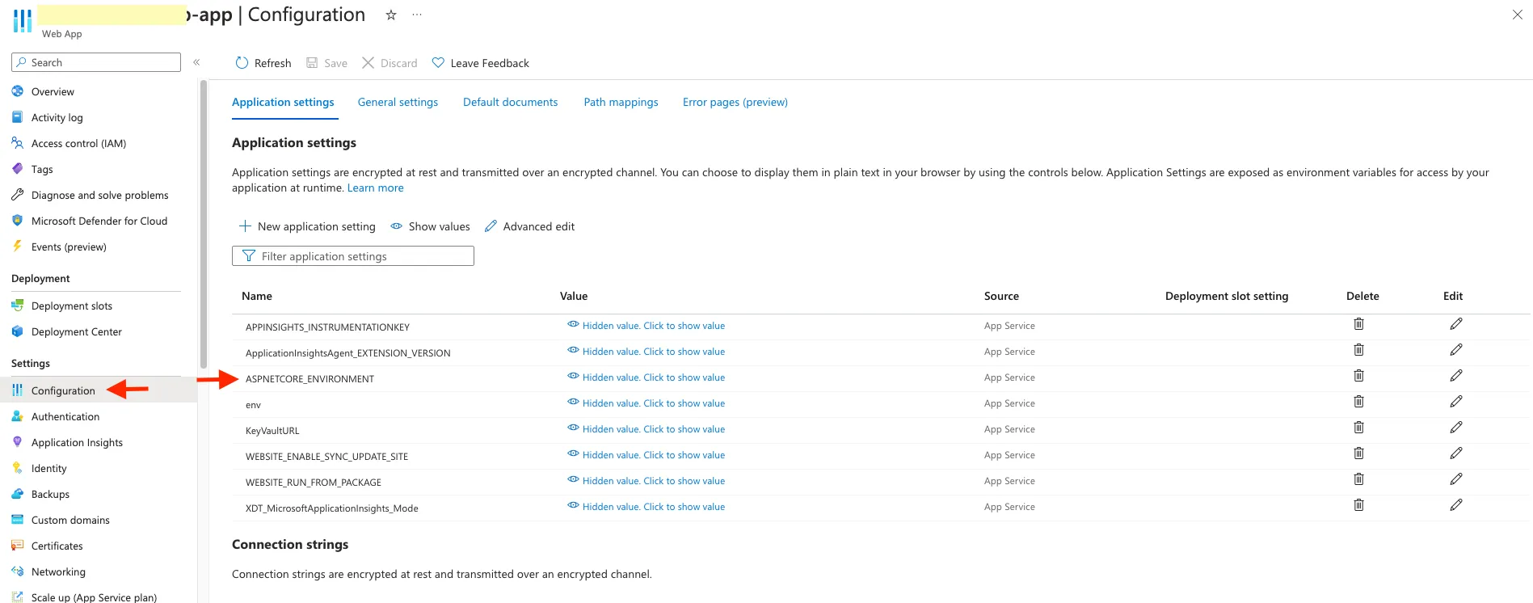Click the sidebar vertical scrollbar
The image size is (1533, 603).
204,224
